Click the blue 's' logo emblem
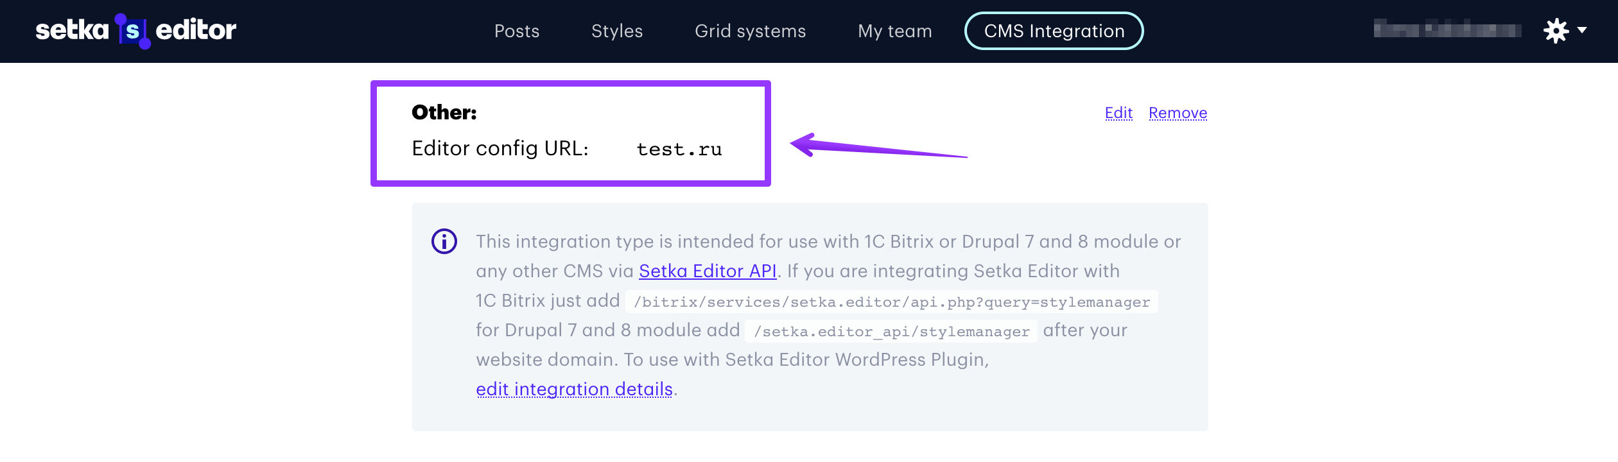This screenshot has width=1618, height=462. click(x=132, y=31)
